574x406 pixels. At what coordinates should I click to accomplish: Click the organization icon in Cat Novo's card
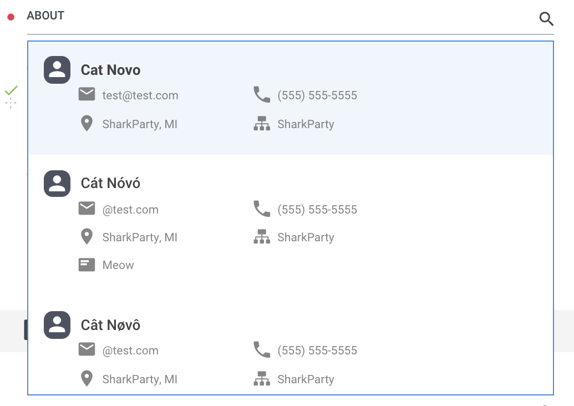262,123
